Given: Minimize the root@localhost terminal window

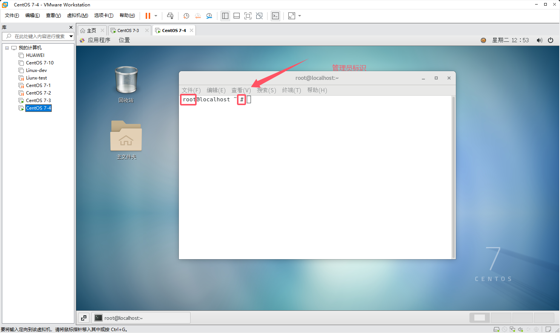Looking at the screenshot, I should tap(423, 78).
